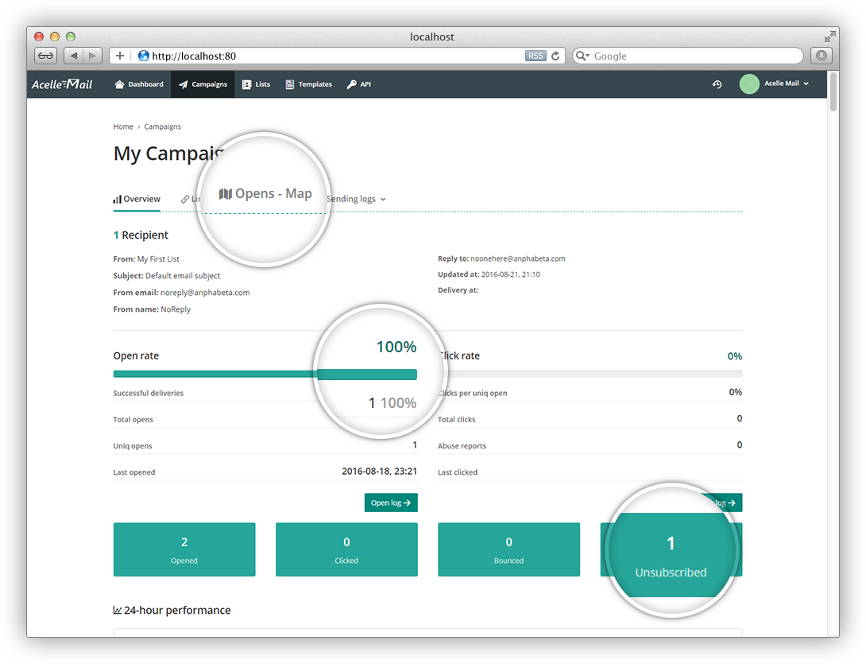
Task: Switch to the Overview tab
Action: [137, 199]
